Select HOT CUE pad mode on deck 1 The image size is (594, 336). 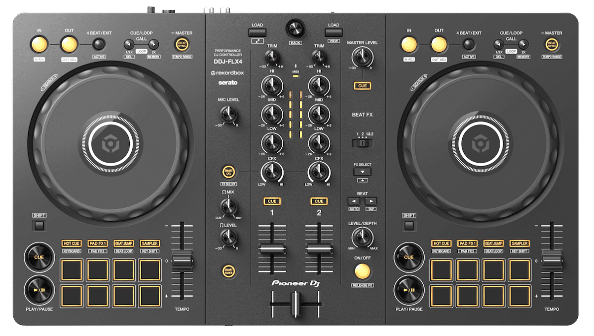72,243
